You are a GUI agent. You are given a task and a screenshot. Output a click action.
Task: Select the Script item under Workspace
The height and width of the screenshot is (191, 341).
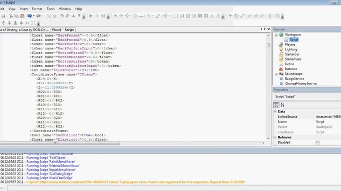pos(294,40)
